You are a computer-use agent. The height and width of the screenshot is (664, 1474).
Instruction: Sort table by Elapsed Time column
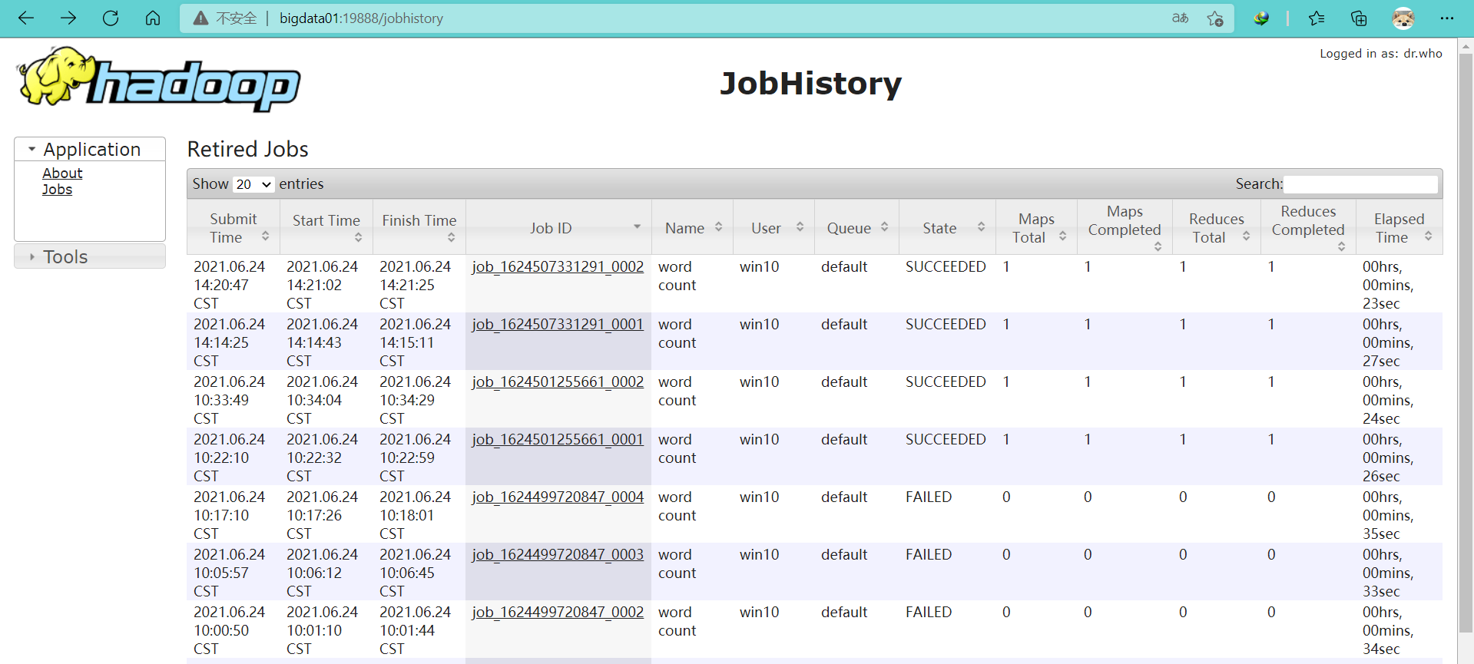pyautogui.click(x=1399, y=227)
